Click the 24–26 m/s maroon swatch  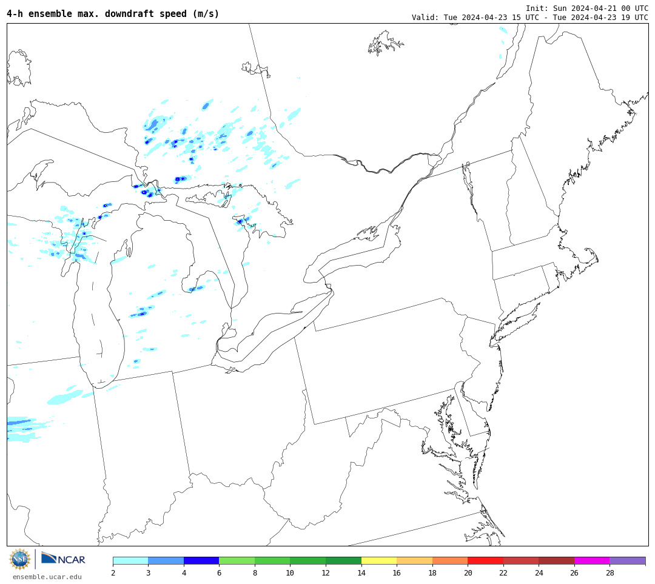point(556,560)
